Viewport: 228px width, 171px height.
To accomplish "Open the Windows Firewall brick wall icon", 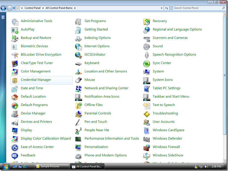I will pos(147,148).
